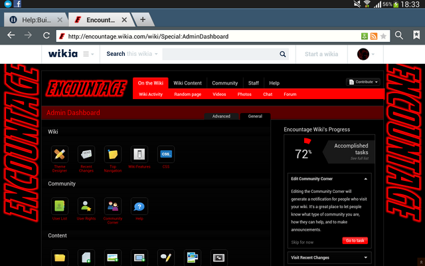This screenshot has width=425, height=266.
Task: Open the Help question bubble icon
Action: pyautogui.click(x=139, y=206)
